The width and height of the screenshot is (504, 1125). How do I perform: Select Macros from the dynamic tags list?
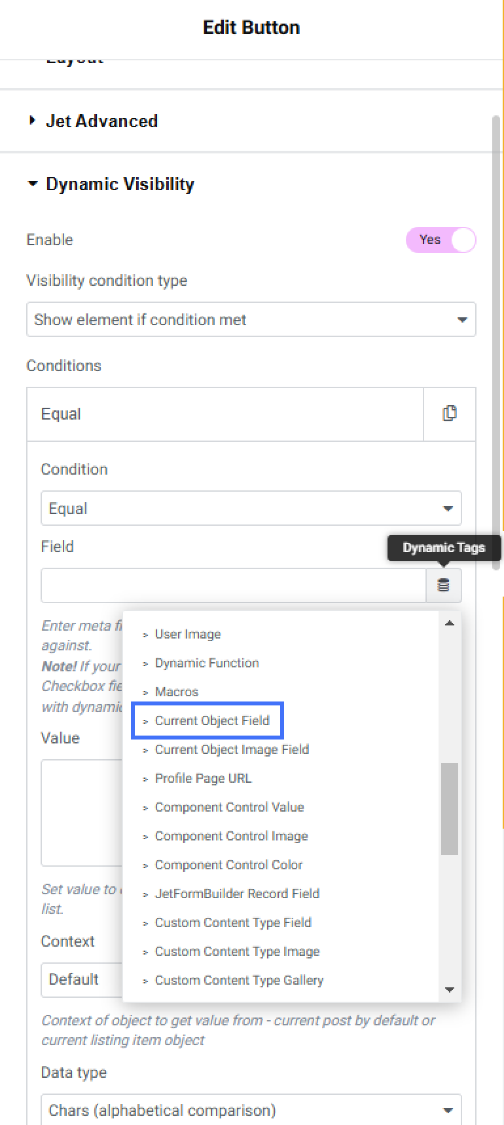coord(176,692)
